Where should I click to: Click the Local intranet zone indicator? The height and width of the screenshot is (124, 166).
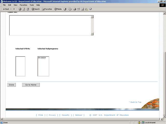tap(149, 122)
